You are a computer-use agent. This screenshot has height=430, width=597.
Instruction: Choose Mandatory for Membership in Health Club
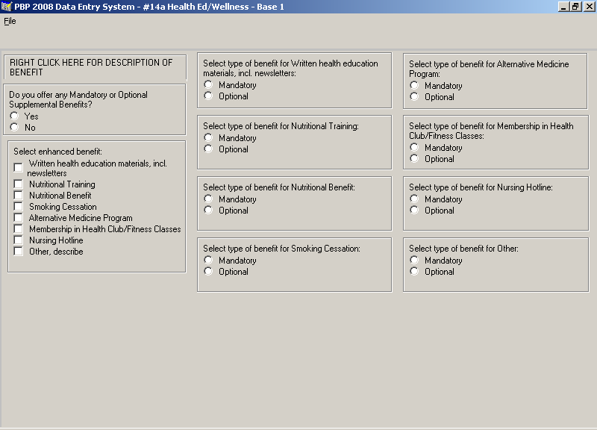(x=414, y=147)
